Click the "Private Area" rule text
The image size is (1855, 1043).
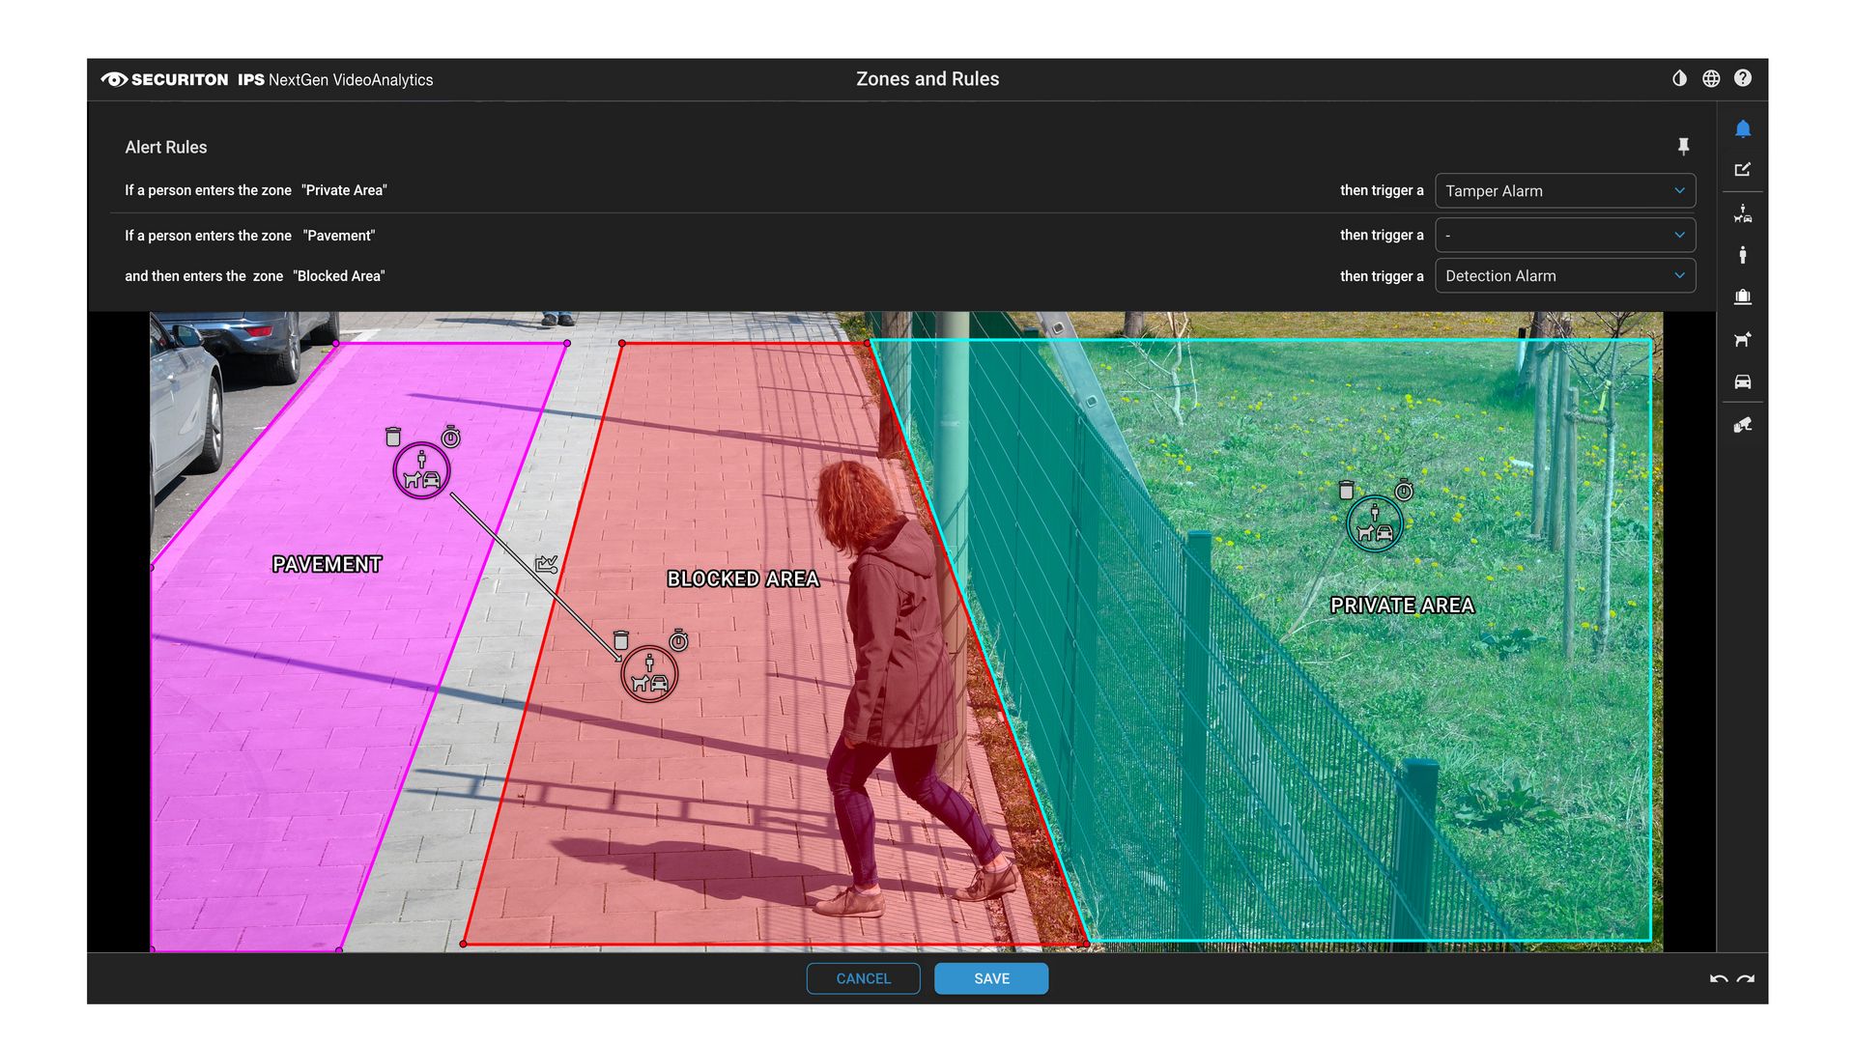[x=344, y=190]
